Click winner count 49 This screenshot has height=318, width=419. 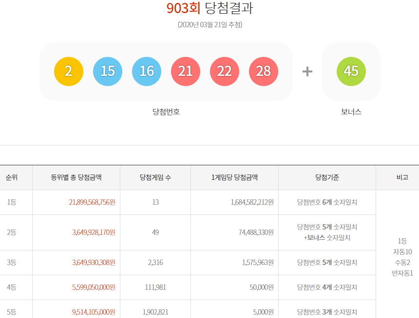(155, 232)
